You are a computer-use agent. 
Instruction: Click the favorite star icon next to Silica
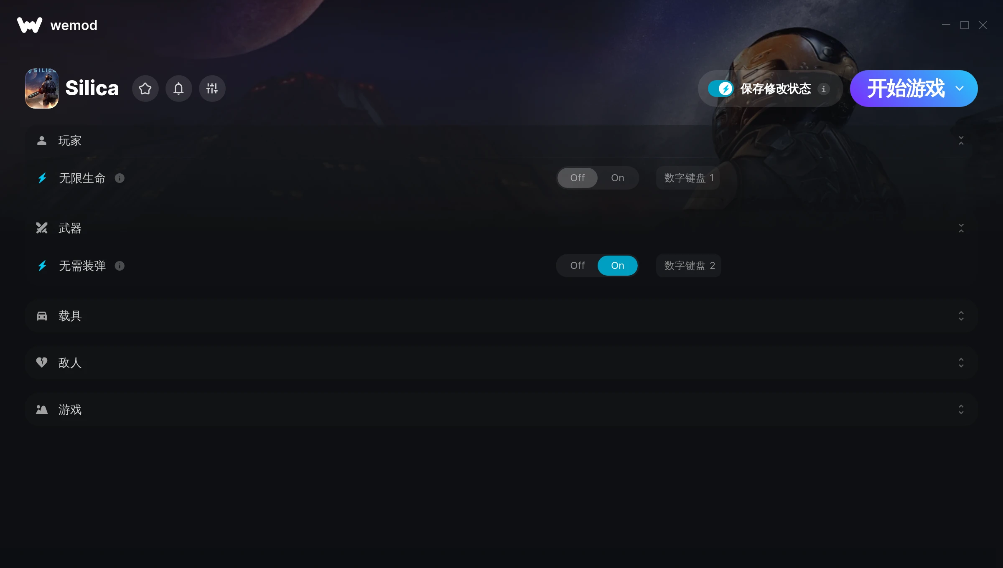click(x=145, y=89)
